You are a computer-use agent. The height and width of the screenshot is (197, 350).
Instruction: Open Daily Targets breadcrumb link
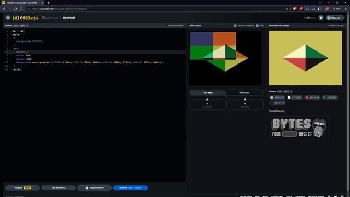pyautogui.click(x=50, y=18)
